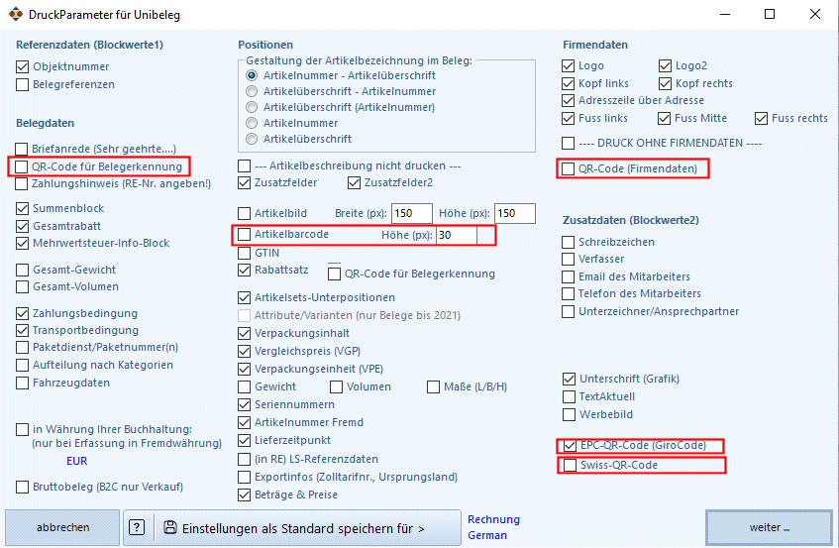Image resolution: width=839 pixels, height=548 pixels.
Task: Choose the Artikelnummer only radio button
Action: point(252,123)
